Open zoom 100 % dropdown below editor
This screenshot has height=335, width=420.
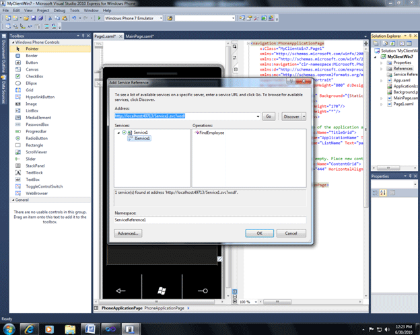point(256,302)
